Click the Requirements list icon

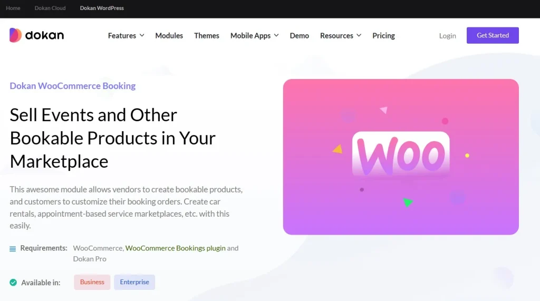point(13,249)
